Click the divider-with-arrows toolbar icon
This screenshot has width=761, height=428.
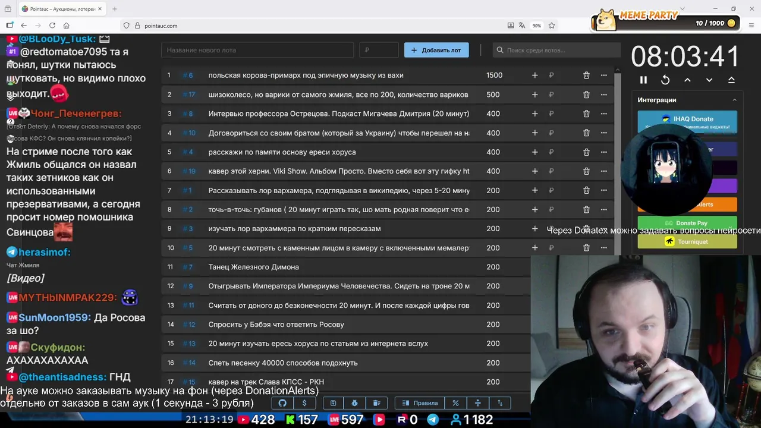(477, 403)
